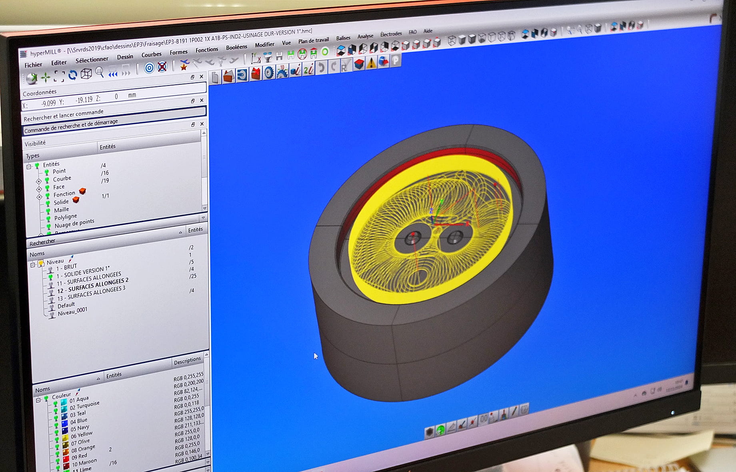This screenshot has width=736, height=472.
Task: Open the Électrodes menu
Action: point(391,34)
